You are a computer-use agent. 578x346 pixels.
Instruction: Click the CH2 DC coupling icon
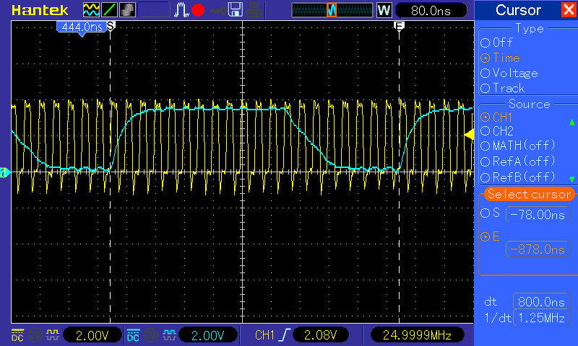point(133,335)
